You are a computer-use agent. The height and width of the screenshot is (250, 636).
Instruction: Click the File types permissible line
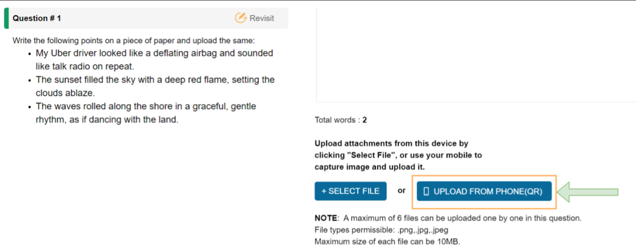coord(381,230)
